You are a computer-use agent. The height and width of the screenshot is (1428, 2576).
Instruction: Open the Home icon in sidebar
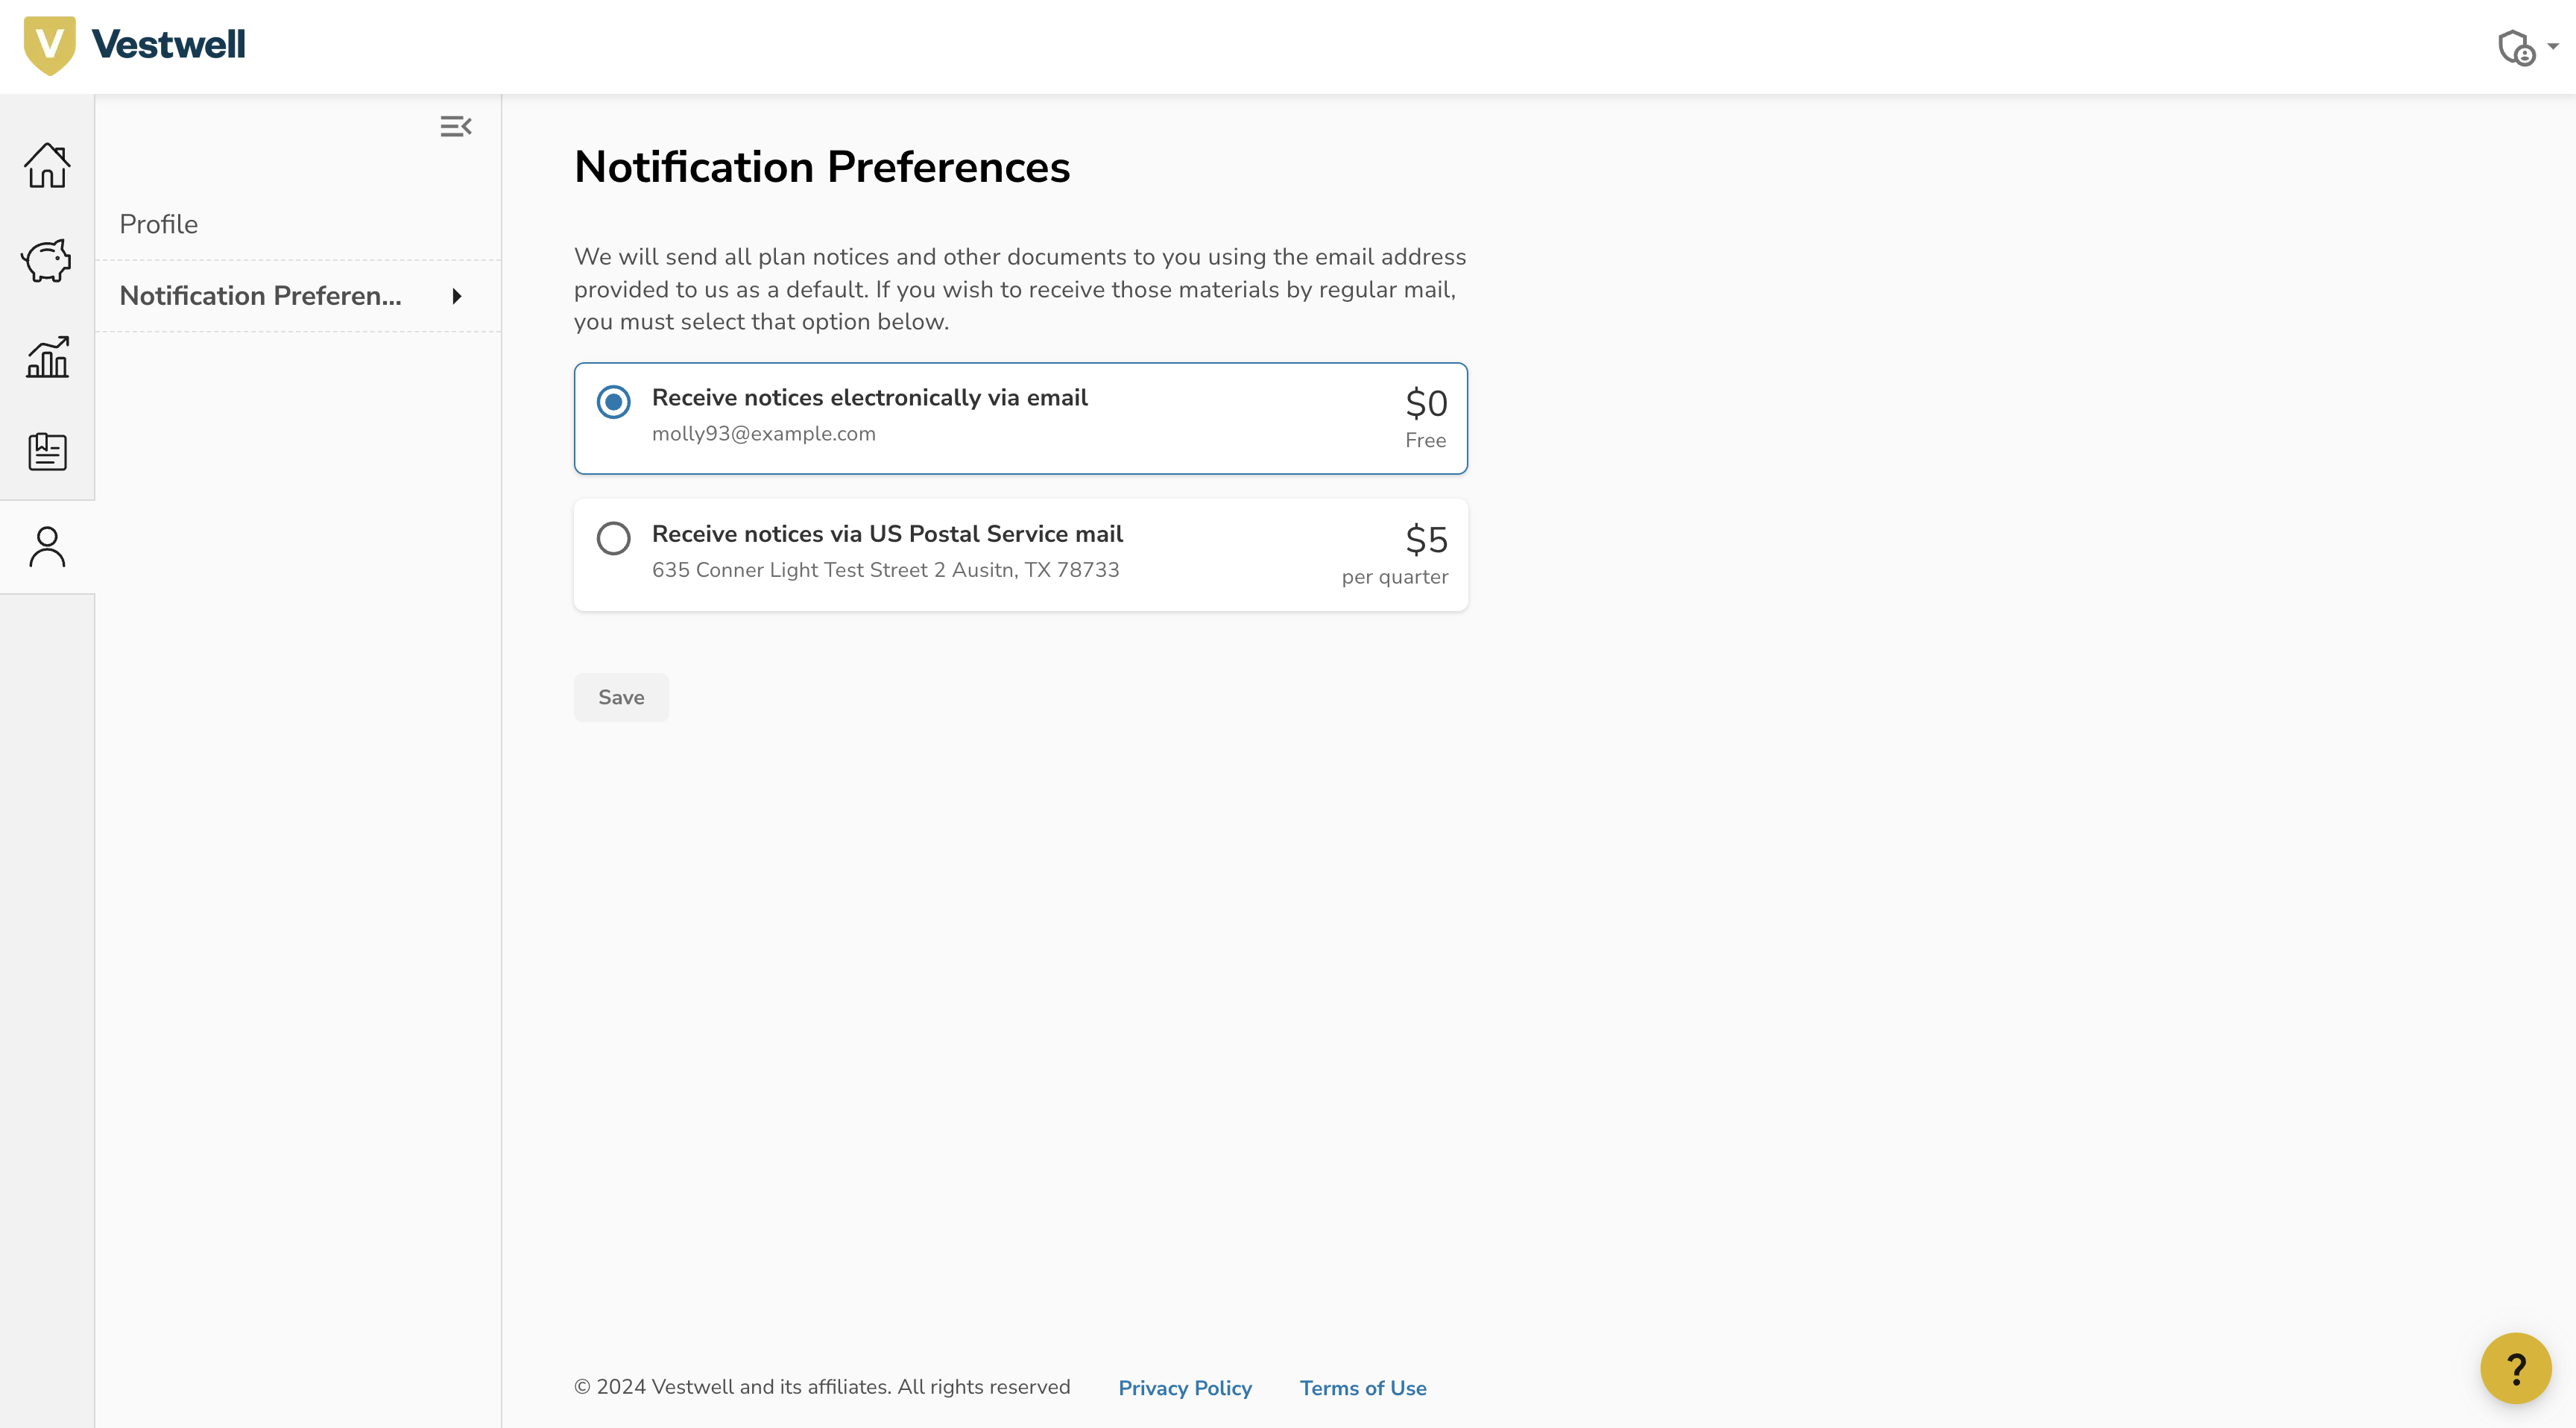point(47,165)
